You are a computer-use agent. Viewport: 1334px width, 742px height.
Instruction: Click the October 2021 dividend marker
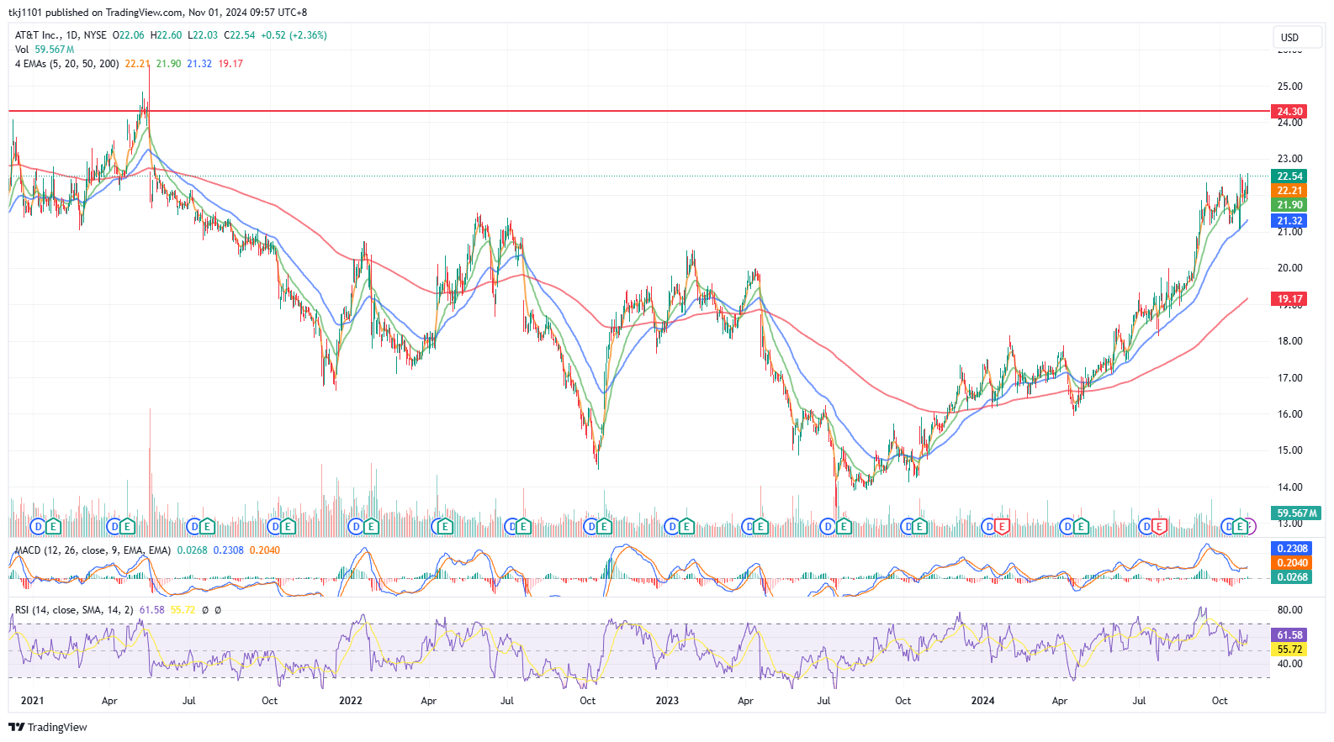(274, 527)
